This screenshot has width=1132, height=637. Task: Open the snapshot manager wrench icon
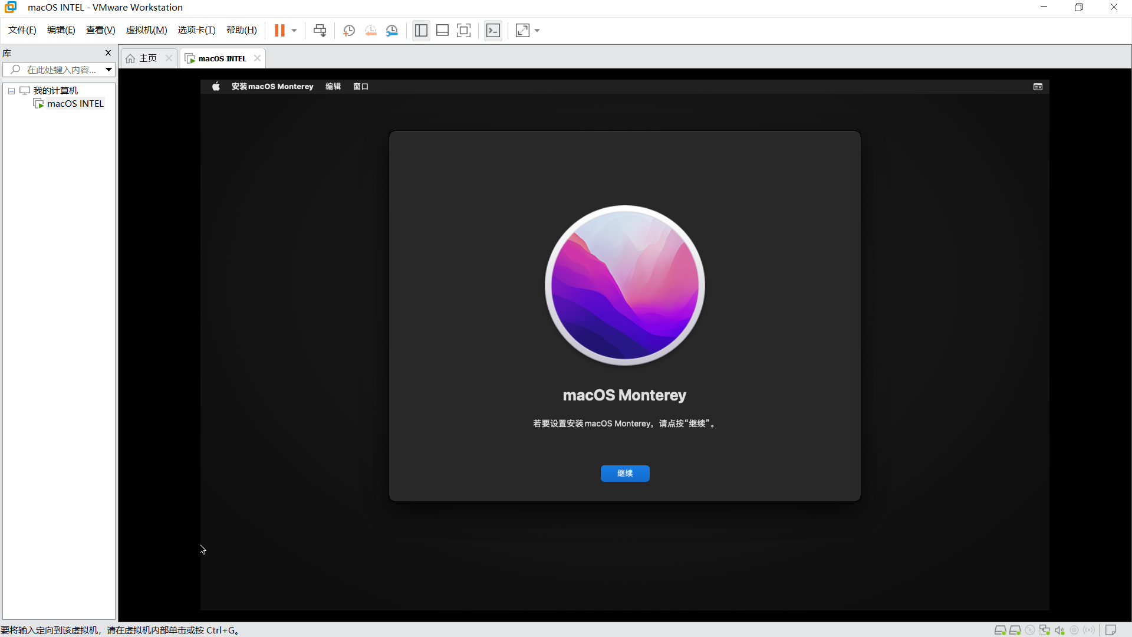coord(392,31)
